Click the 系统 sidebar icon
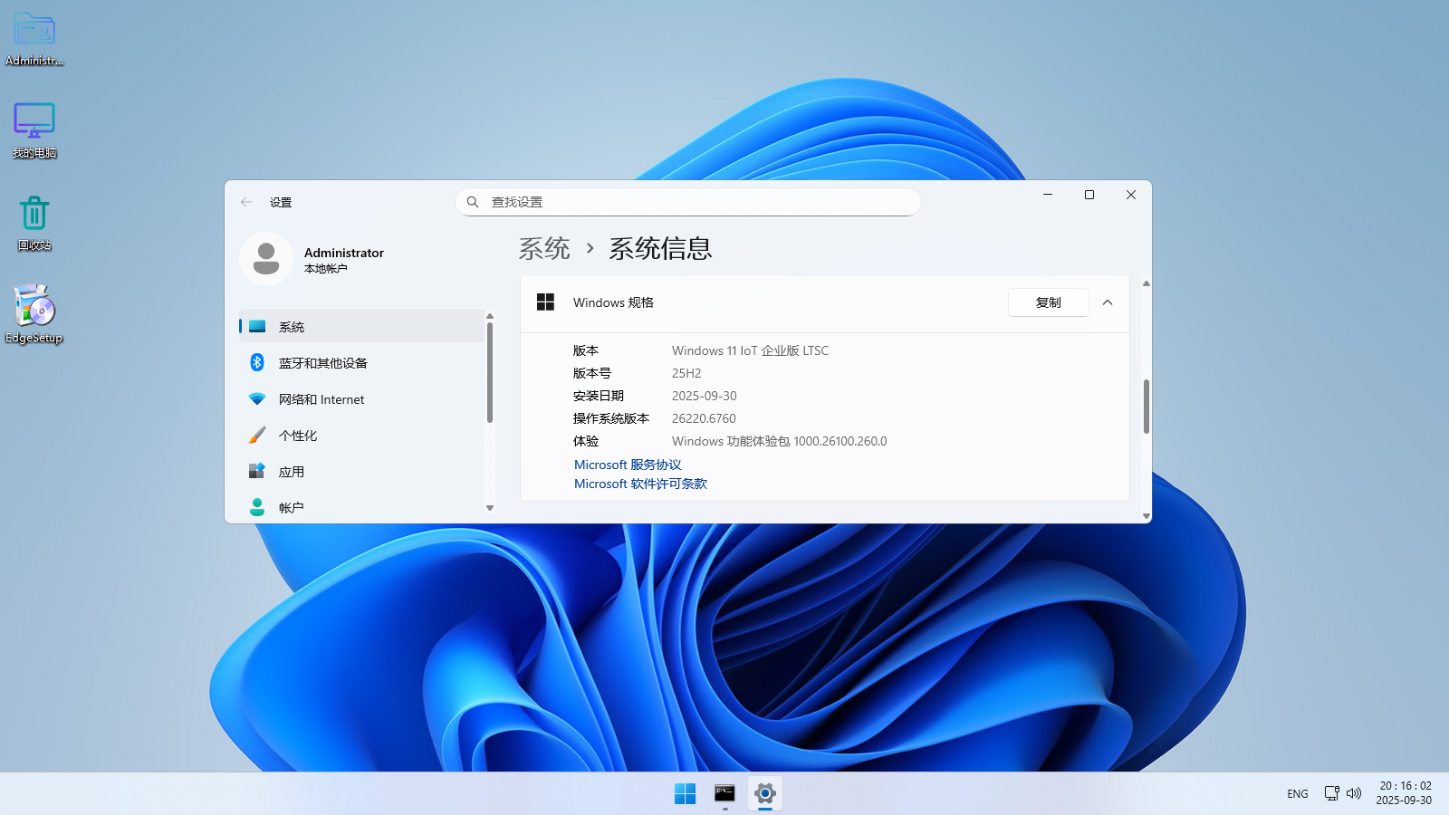The height and width of the screenshot is (815, 1449). coord(257,326)
